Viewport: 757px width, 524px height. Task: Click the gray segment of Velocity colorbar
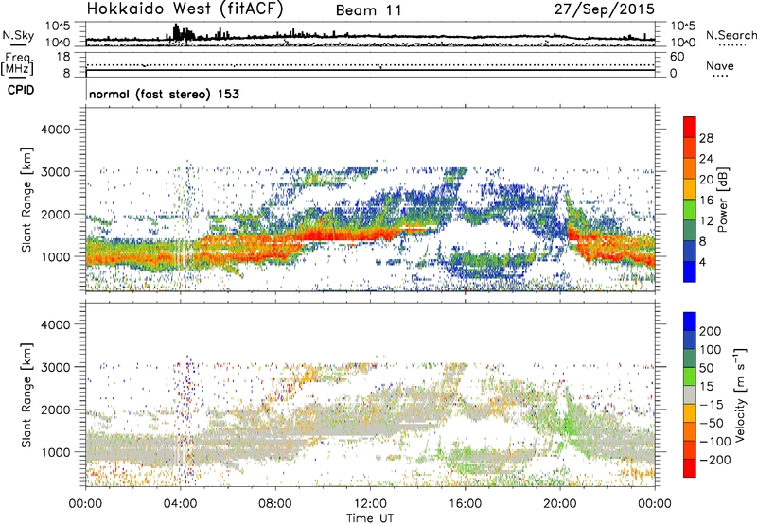coord(690,395)
